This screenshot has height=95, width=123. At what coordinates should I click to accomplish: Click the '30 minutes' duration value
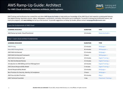click(87, 75)
